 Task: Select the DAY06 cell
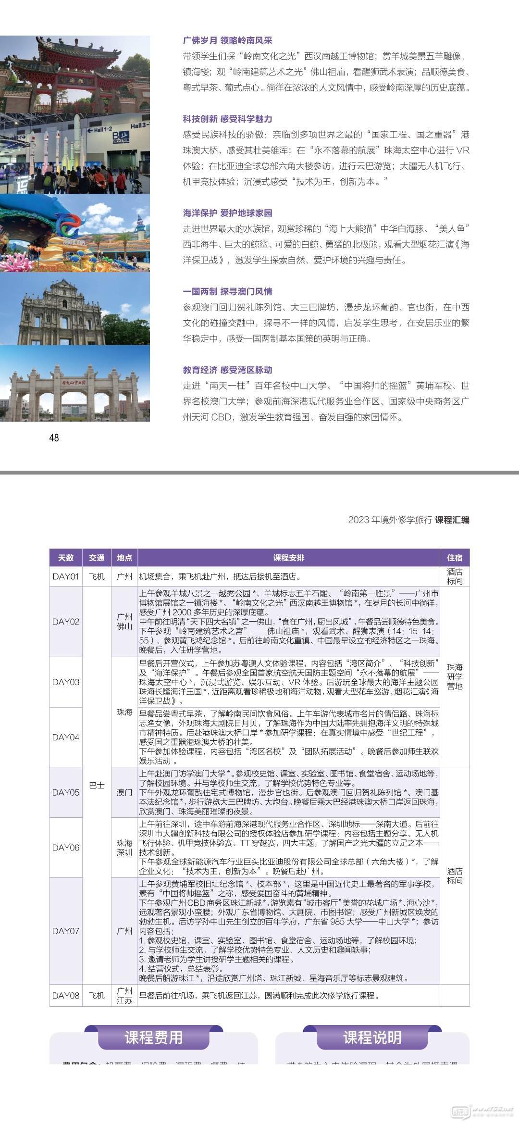tap(66, 848)
